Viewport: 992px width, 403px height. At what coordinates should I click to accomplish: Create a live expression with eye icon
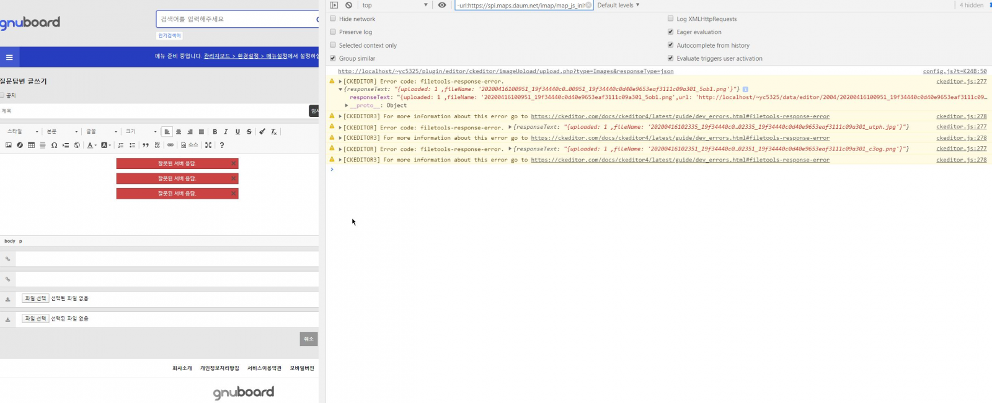[442, 5]
